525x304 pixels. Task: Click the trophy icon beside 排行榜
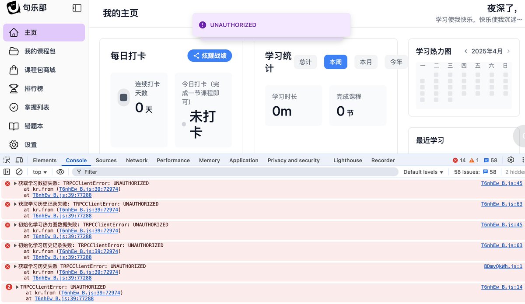tap(14, 89)
